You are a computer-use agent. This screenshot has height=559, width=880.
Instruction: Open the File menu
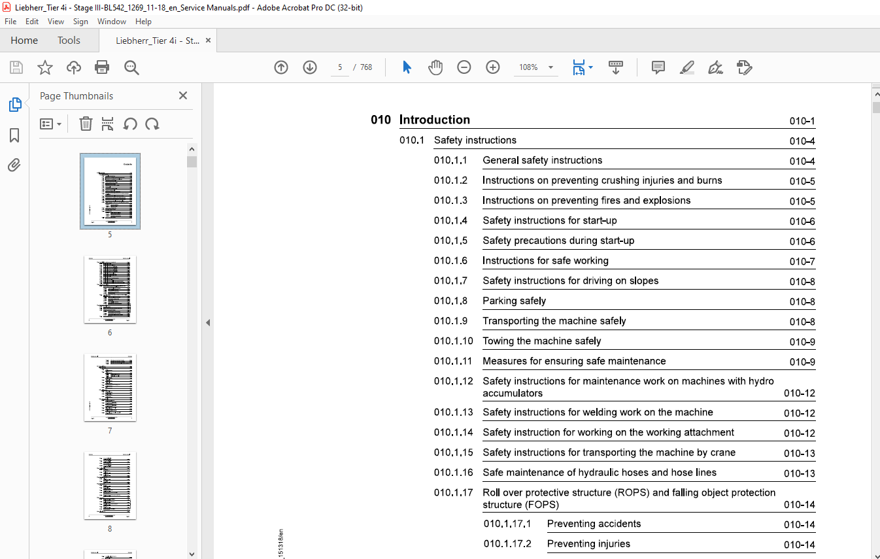[10, 22]
